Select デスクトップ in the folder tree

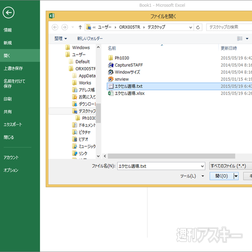click(x=84, y=111)
